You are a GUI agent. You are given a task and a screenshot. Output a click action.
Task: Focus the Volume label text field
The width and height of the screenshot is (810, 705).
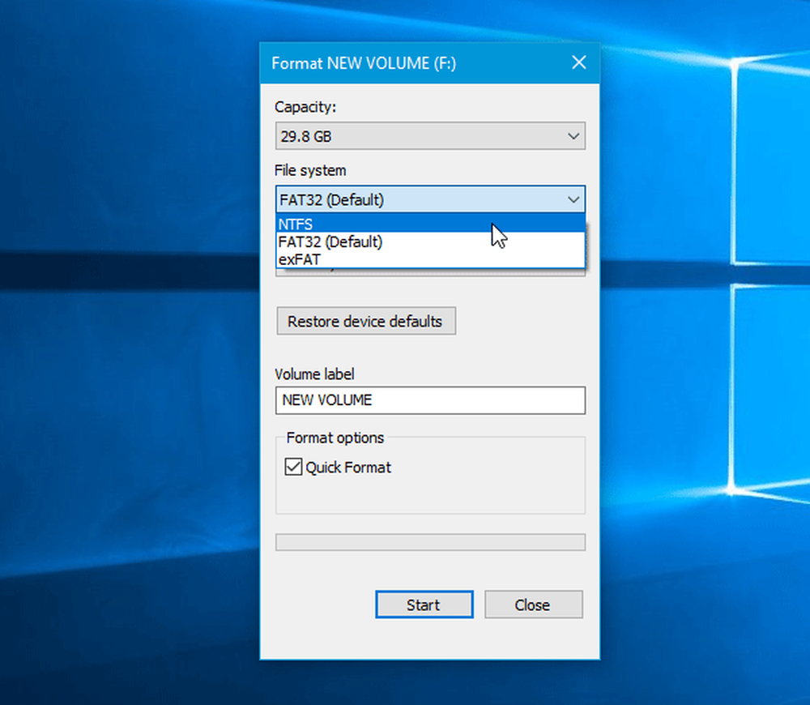(429, 400)
